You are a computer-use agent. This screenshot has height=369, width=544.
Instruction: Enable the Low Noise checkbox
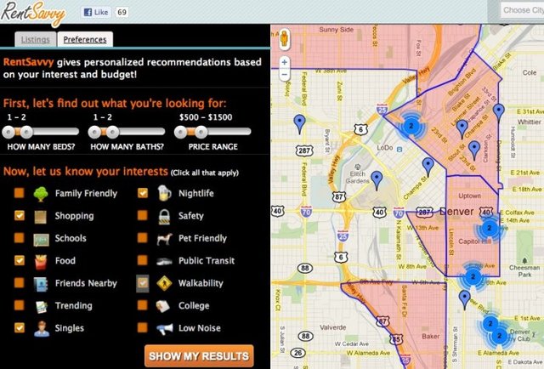[142, 327]
